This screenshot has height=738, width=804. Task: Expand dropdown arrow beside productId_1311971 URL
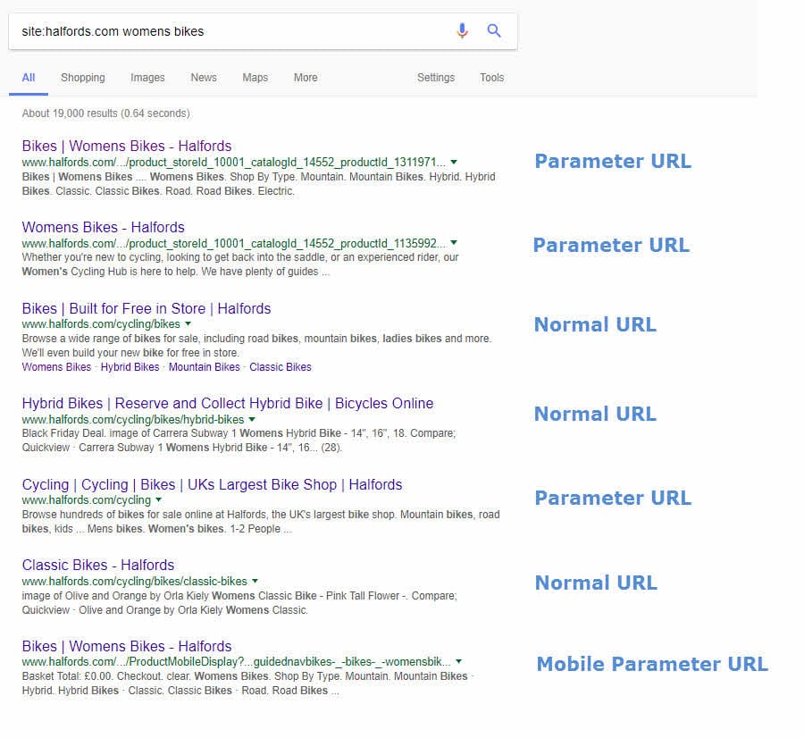pos(454,162)
